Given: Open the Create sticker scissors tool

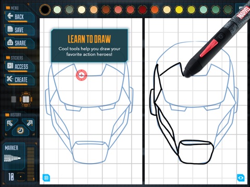Looking at the screenshot, I should pos(19,79).
